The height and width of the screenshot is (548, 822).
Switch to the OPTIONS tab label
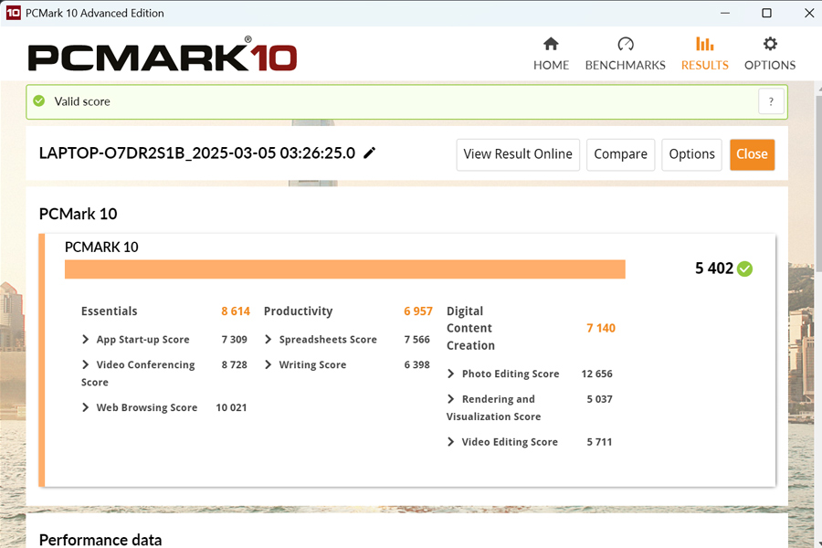[770, 65]
